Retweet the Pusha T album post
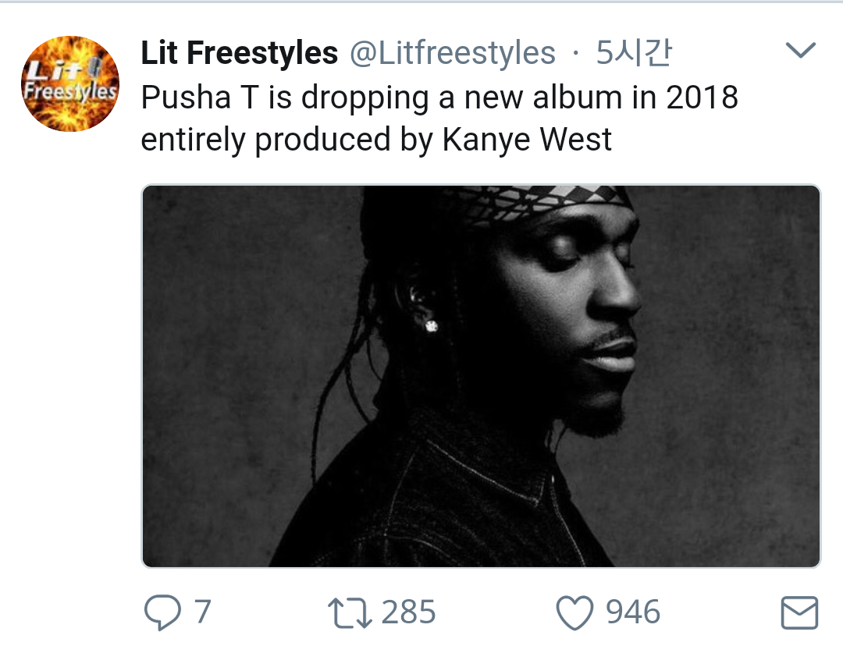Screen dimensions: 843x660 350,612
